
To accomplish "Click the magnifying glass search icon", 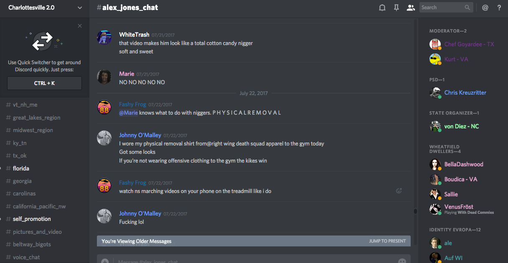I will (x=467, y=8).
